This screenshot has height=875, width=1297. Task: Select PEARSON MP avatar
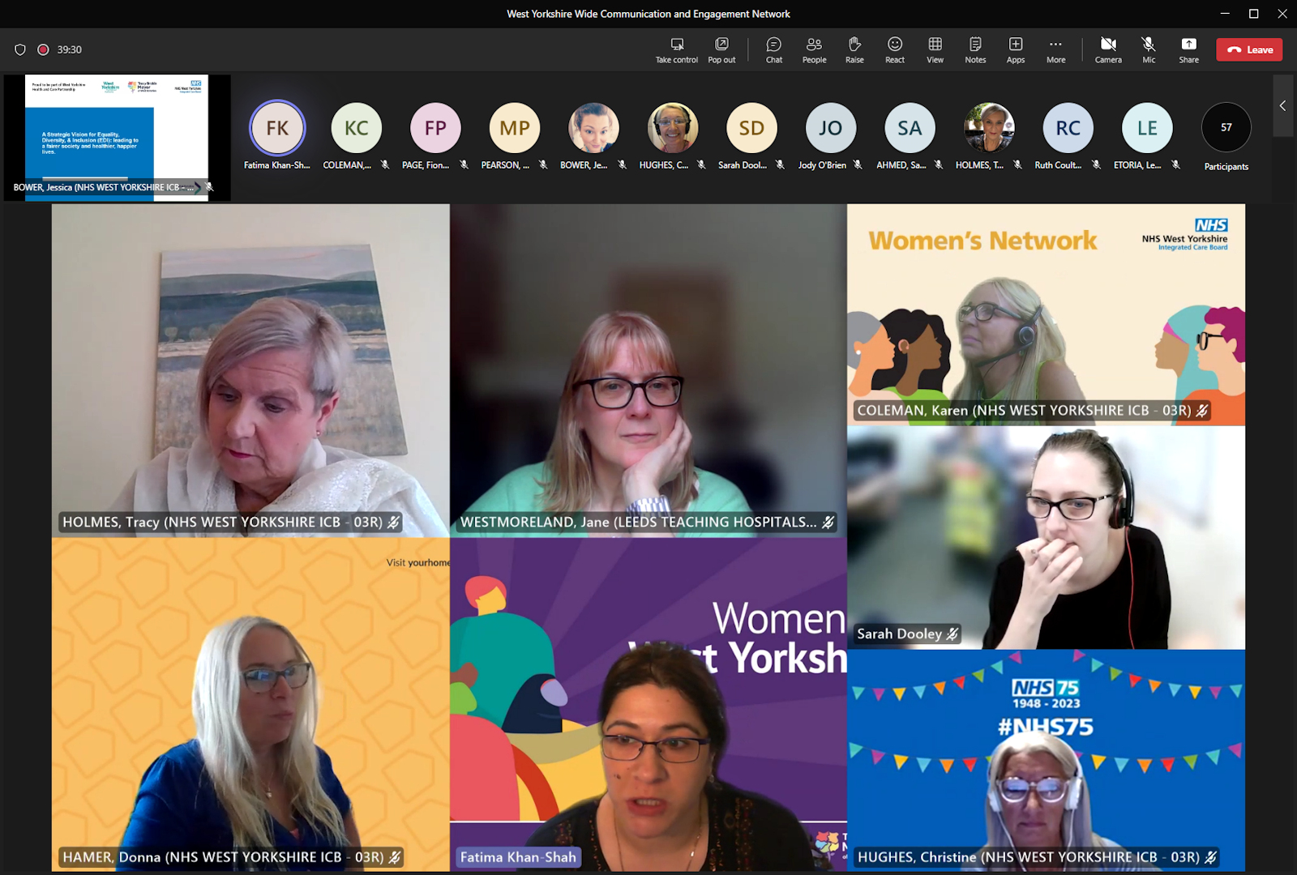tap(514, 127)
